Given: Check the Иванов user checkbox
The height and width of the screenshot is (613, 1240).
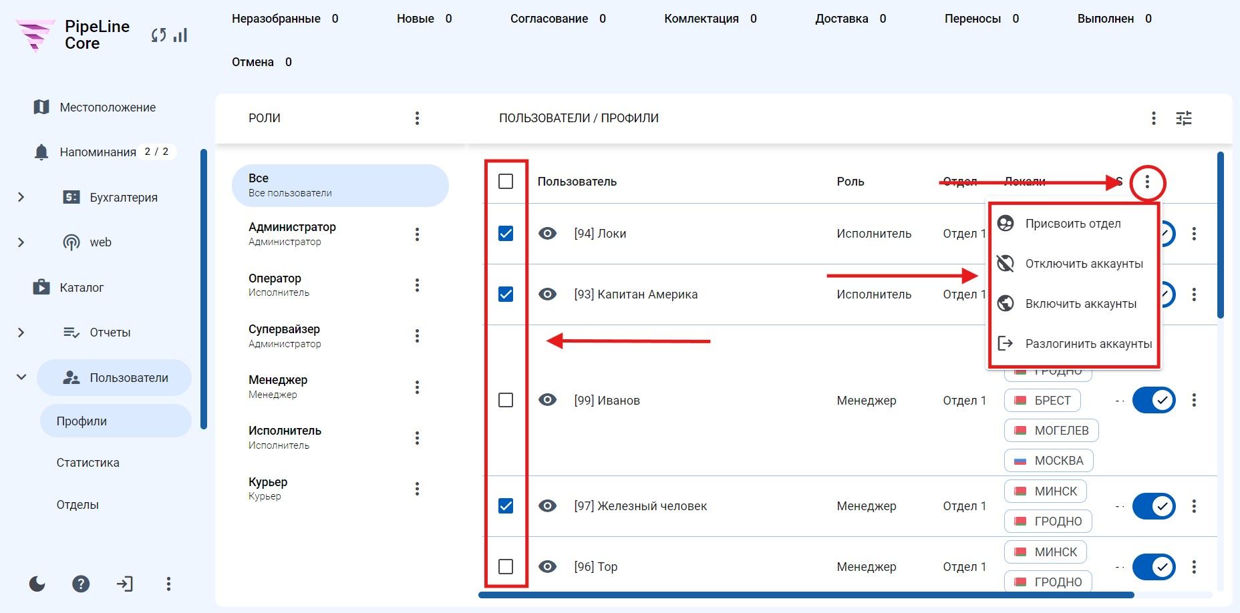Looking at the screenshot, I should click(506, 400).
